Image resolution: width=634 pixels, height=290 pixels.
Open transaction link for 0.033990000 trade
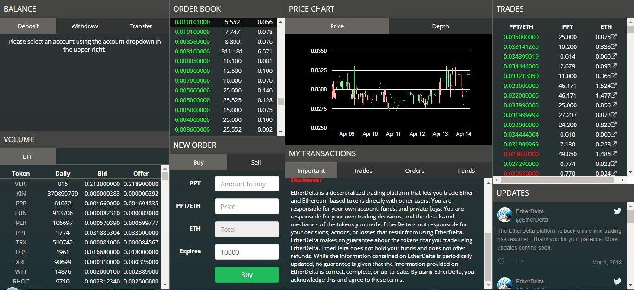pos(614,105)
